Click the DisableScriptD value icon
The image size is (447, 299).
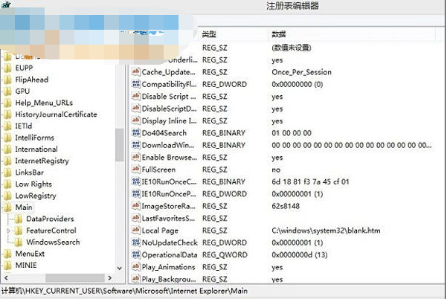136,109
